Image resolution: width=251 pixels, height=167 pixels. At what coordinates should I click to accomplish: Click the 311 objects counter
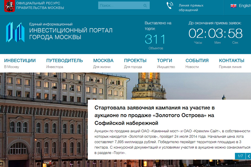coord(155,39)
